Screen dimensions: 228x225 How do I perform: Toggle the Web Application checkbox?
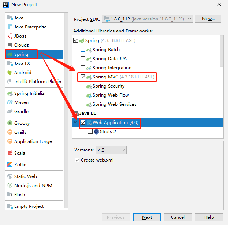coord(83,123)
